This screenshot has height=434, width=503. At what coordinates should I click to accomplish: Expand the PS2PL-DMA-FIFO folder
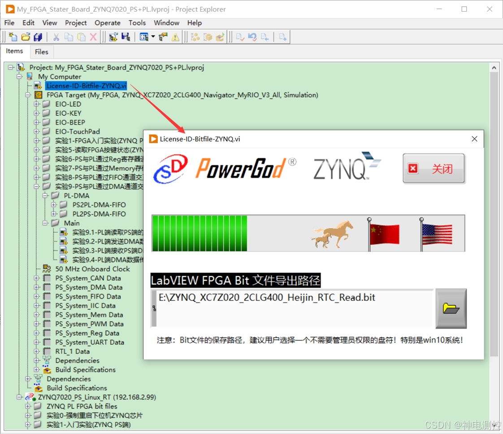[54, 204]
